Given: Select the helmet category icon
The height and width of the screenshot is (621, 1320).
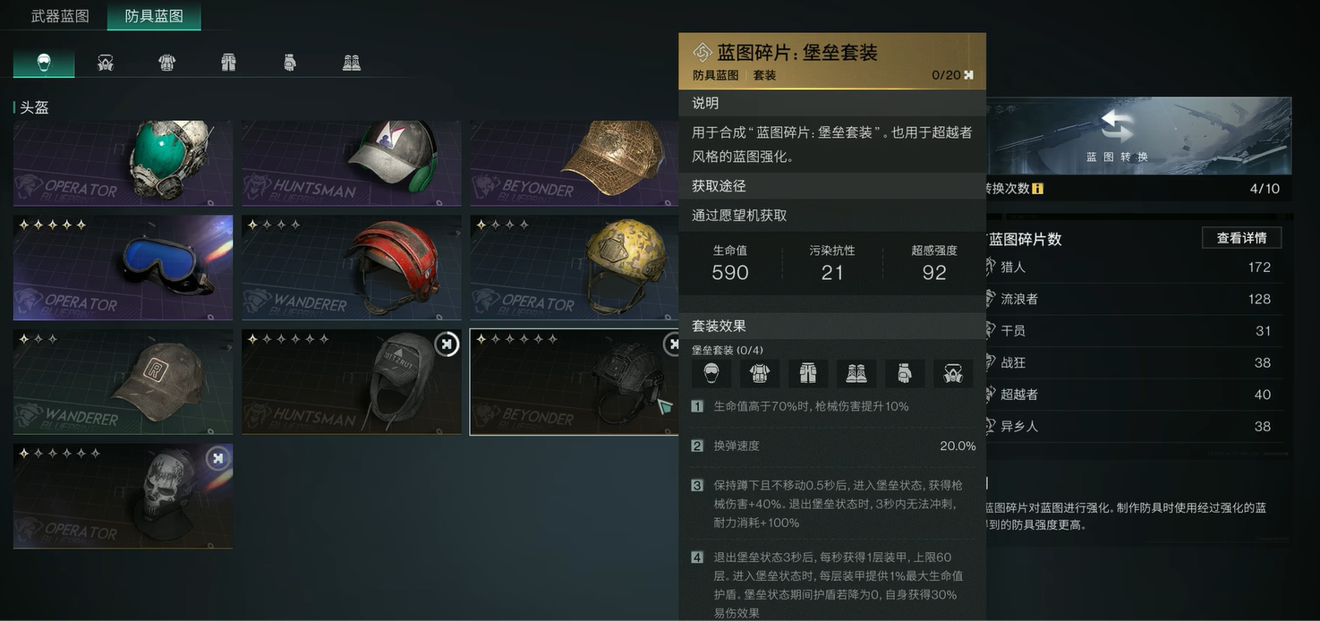Looking at the screenshot, I should (x=44, y=63).
